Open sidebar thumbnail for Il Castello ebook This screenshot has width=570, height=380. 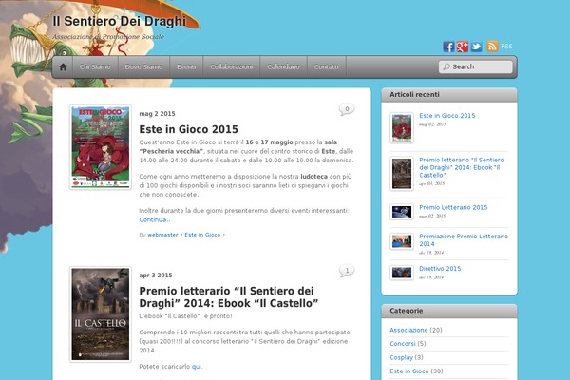[x=402, y=174]
